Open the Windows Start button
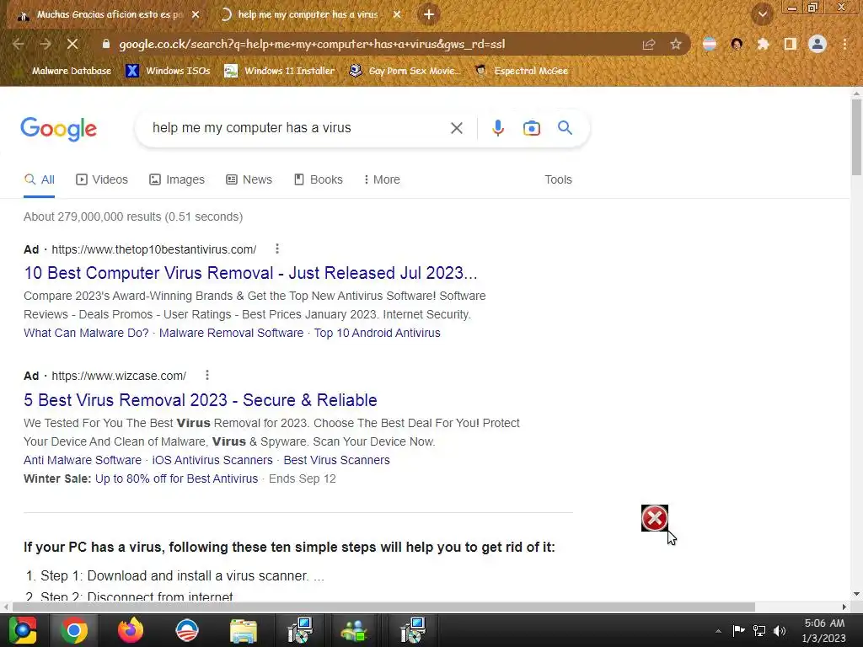The height and width of the screenshot is (647, 863). [23, 630]
